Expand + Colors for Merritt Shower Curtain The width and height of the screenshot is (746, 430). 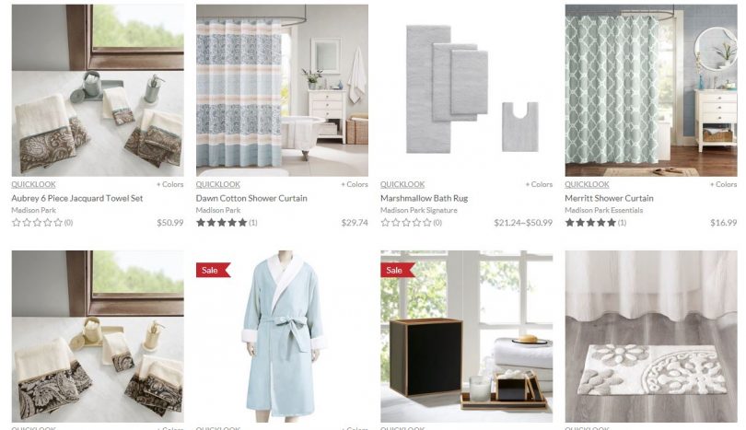[723, 184]
